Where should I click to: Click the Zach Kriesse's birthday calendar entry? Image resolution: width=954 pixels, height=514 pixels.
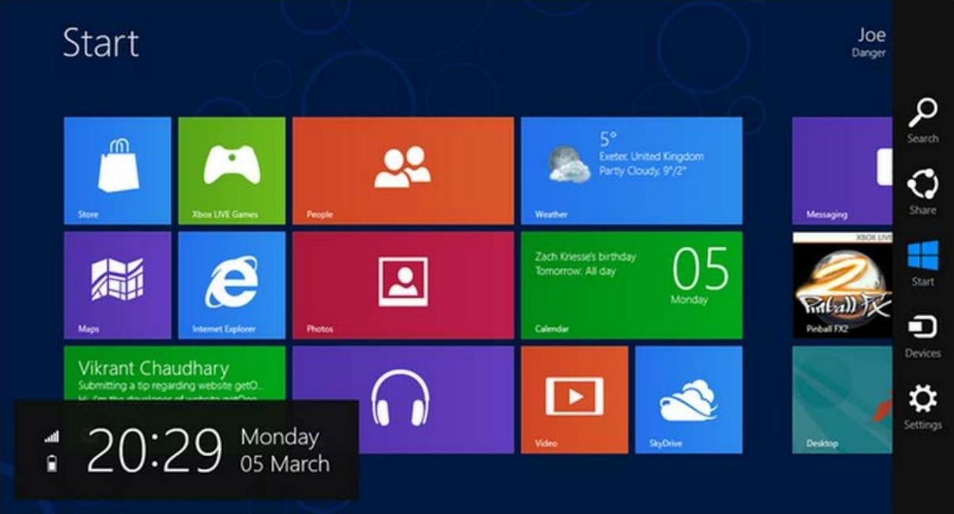(x=586, y=264)
